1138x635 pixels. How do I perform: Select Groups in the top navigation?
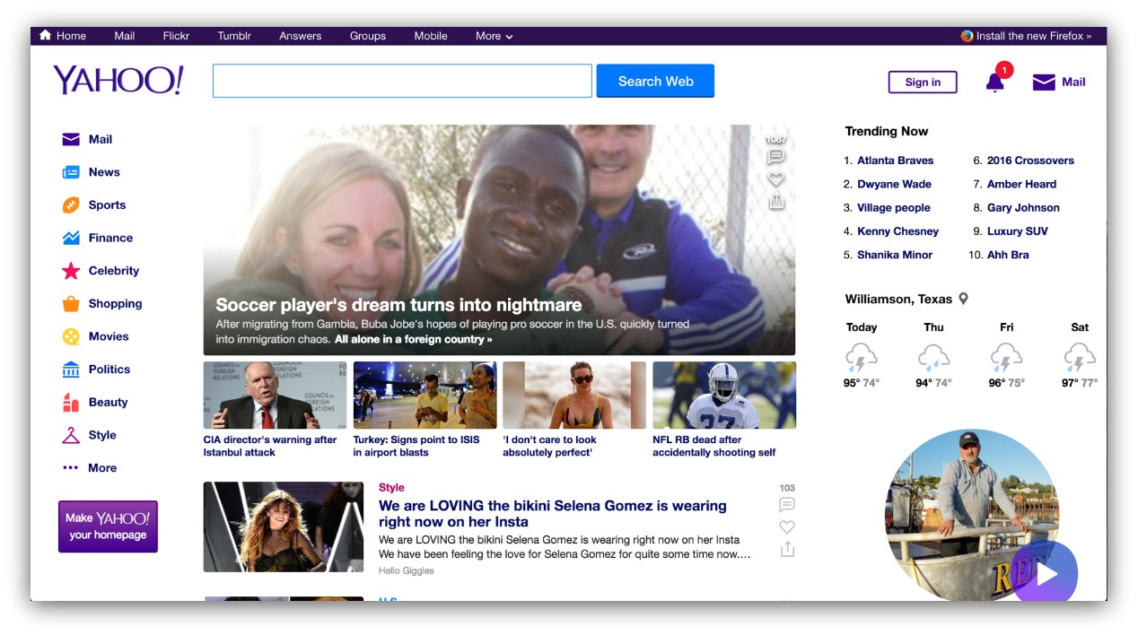pos(368,36)
